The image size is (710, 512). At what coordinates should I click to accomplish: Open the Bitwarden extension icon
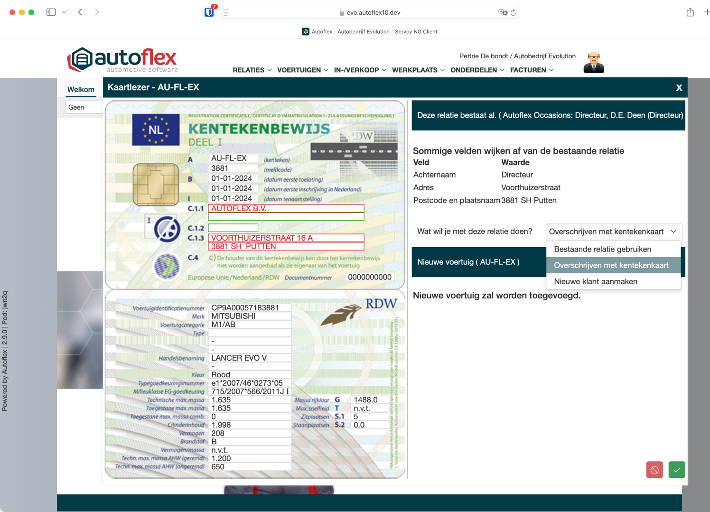click(x=209, y=12)
